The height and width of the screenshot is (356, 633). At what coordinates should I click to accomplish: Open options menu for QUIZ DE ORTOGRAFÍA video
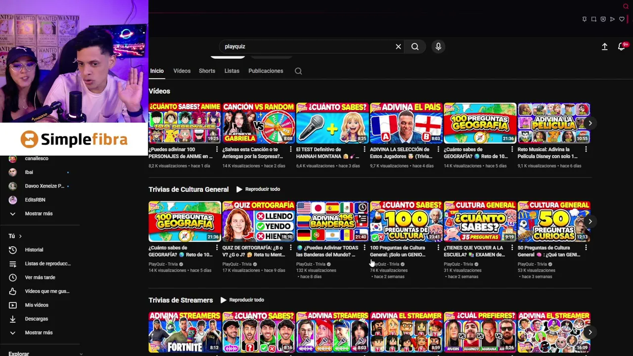(291, 248)
